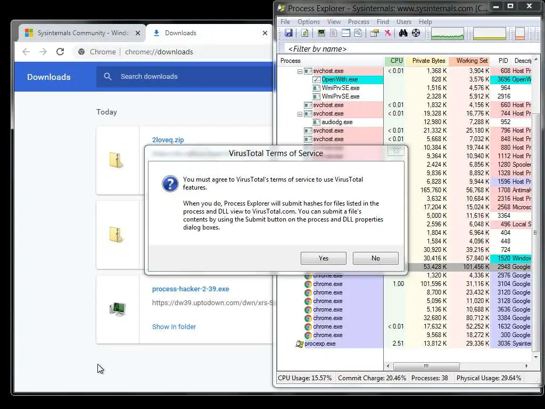545x409 pixels.
Task: Click the 2loveq.zip folder icon
Action: pyautogui.click(x=115, y=160)
